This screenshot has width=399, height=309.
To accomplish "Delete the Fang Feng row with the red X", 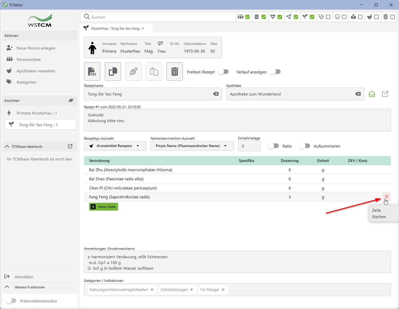I will point(387,197).
